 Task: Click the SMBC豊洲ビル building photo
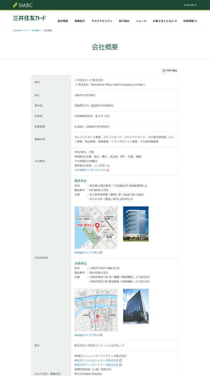tap(136, 224)
